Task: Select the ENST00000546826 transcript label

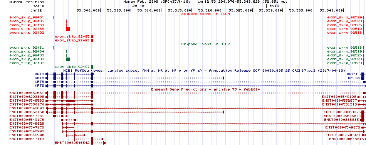Action: point(27,124)
